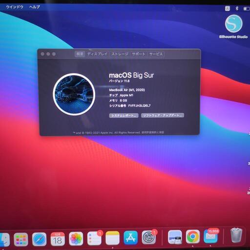250x250 pixels.
Task: Open the ヘルプ menu in the menu bar
Action: [x=35, y=7]
